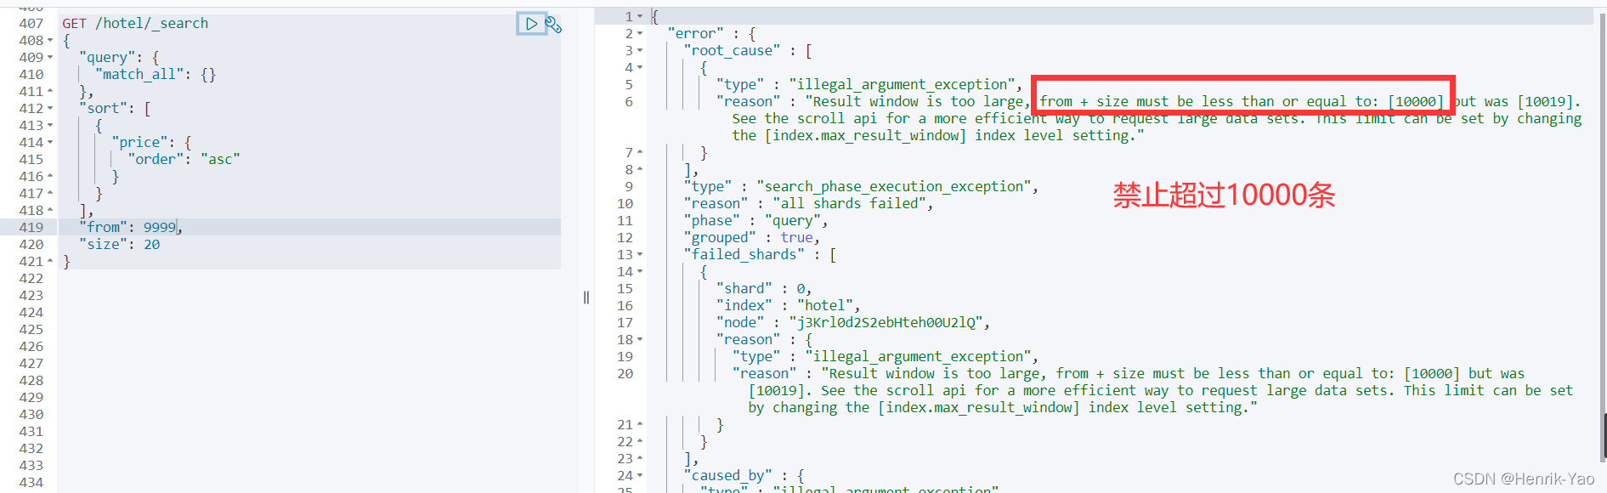Fold the root_cause object at line 4
This screenshot has width=1607, height=493.
pyautogui.click(x=640, y=67)
